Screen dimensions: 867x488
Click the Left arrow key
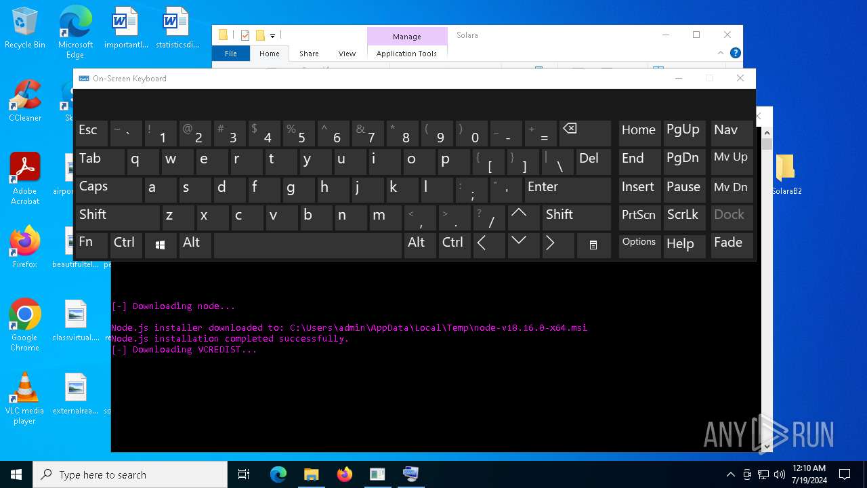click(488, 245)
